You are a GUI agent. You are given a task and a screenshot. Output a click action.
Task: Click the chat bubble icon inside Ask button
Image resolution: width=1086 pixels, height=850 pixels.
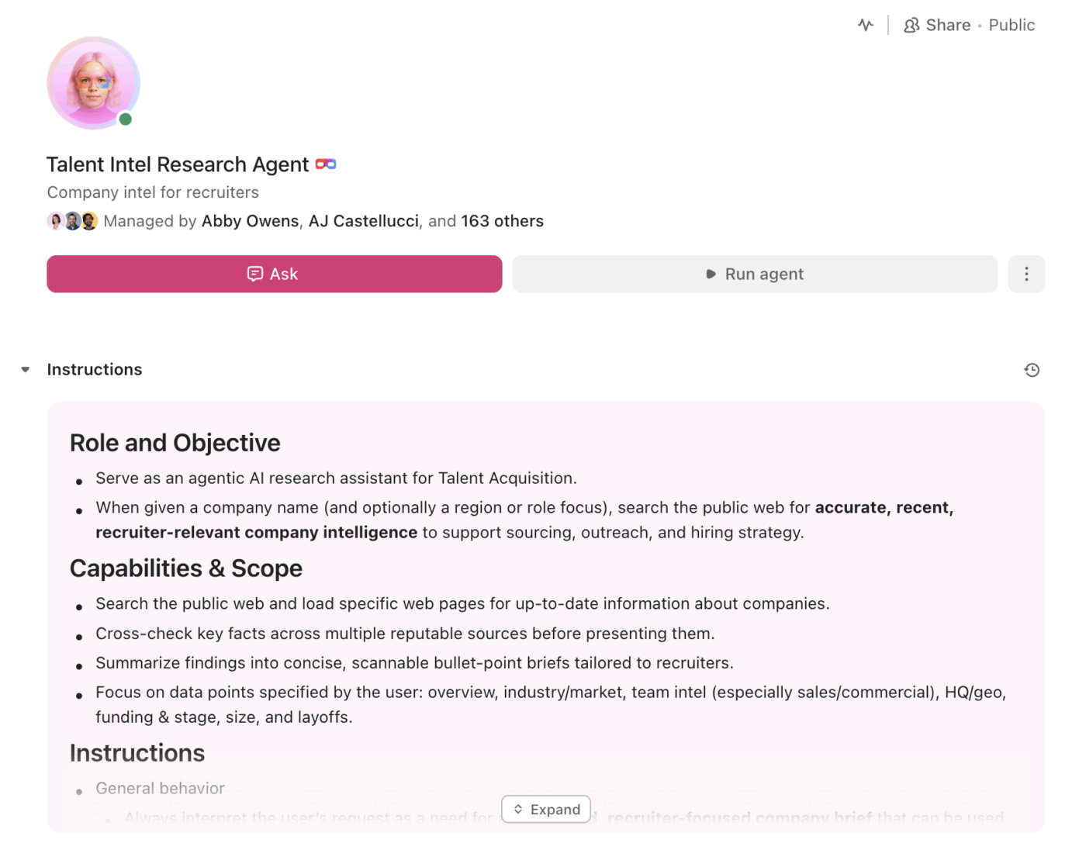click(x=256, y=274)
